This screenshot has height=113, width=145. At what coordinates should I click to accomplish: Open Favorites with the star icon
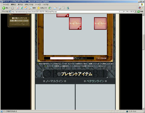38,8
